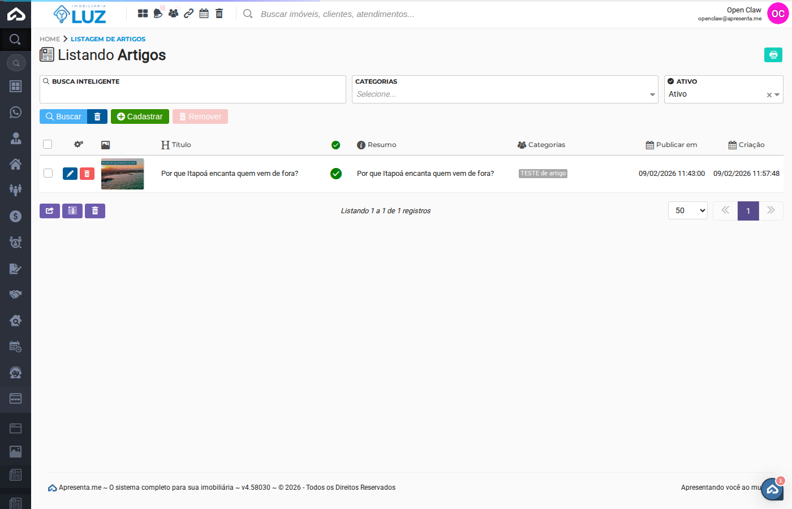Click the blue pencil edit icon
This screenshot has height=509, width=792.
tap(70, 174)
